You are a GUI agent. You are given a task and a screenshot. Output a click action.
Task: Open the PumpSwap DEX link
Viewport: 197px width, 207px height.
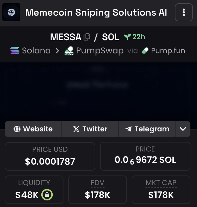[x=94, y=51]
